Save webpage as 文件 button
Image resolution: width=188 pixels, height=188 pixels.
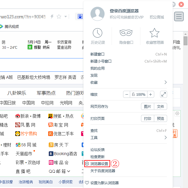[x=160, y=106]
